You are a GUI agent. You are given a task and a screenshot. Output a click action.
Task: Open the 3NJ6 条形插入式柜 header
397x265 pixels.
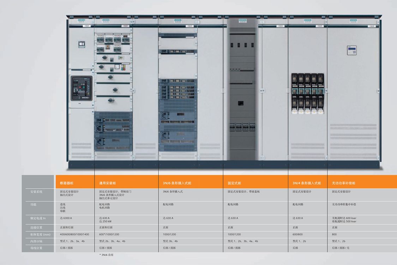point(177,183)
